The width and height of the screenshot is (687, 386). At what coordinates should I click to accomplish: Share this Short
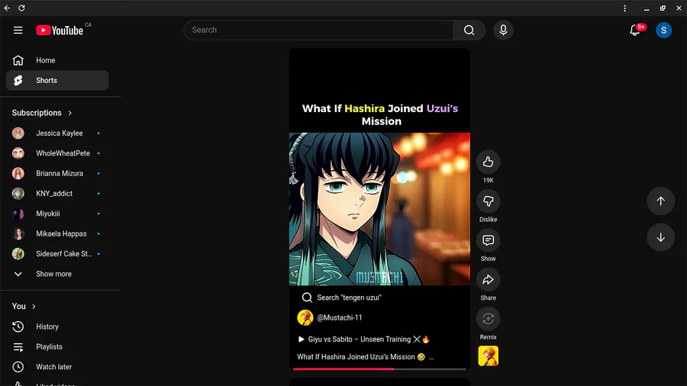[x=488, y=280]
